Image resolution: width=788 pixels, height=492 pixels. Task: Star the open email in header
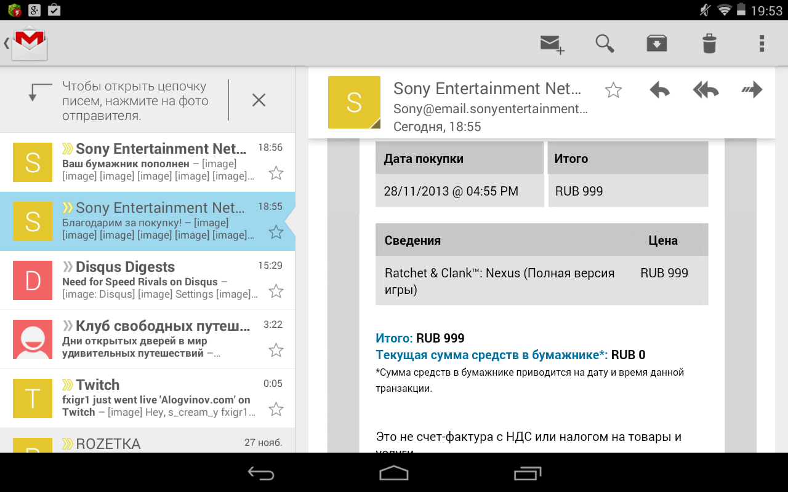click(x=613, y=90)
